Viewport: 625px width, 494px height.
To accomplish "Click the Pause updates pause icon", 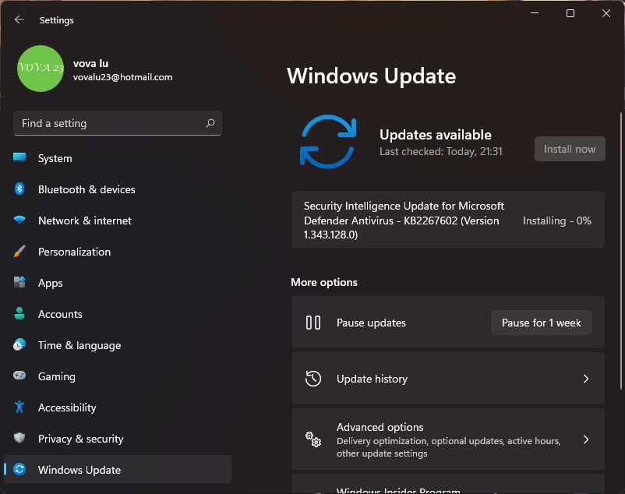I will click(313, 323).
